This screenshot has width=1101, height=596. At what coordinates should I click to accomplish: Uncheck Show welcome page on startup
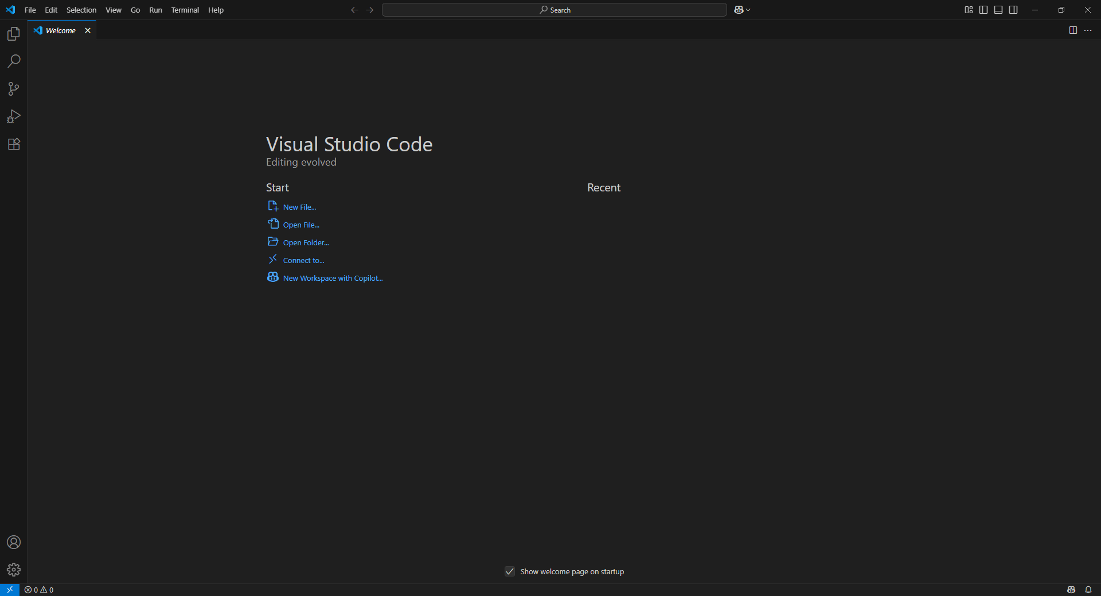[510, 571]
